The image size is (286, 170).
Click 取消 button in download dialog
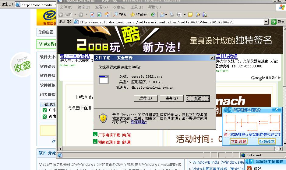(198, 98)
